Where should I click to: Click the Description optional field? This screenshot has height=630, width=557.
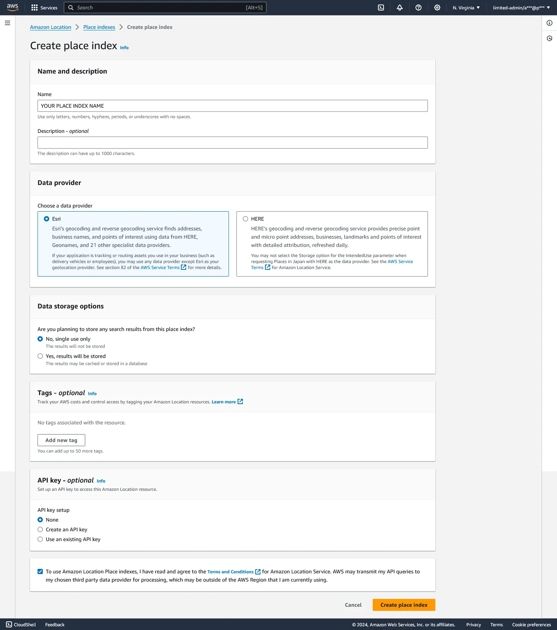coord(233,143)
